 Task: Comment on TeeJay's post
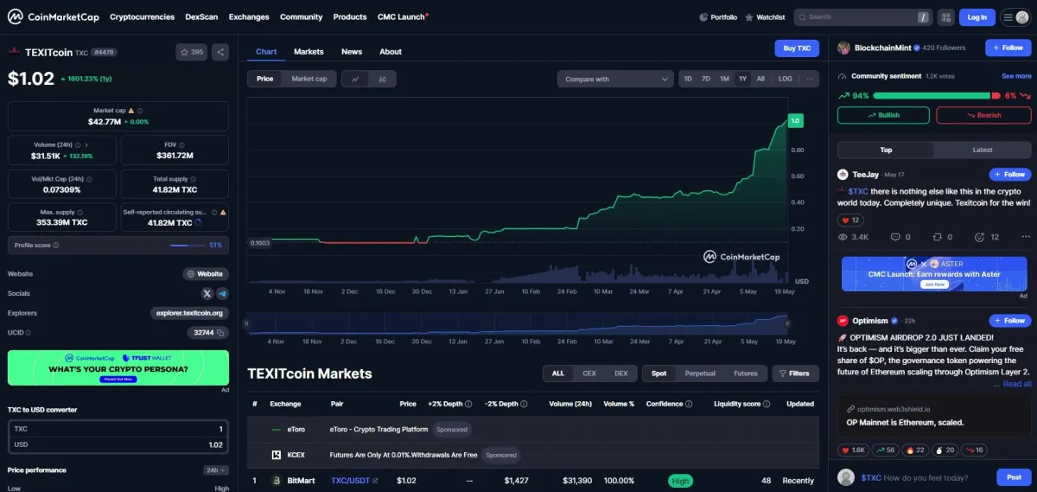pos(900,237)
